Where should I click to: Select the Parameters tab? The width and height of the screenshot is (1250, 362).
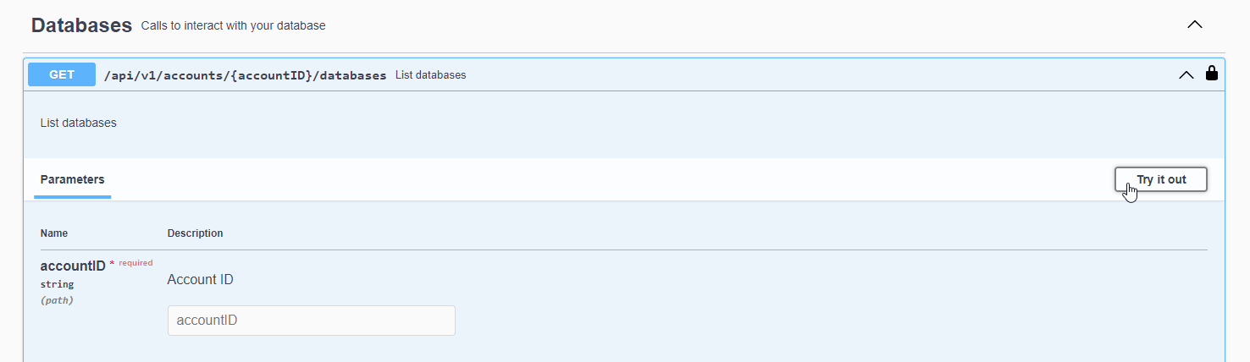73,179
